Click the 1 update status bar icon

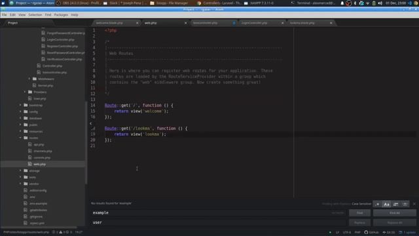coord(407,232)
